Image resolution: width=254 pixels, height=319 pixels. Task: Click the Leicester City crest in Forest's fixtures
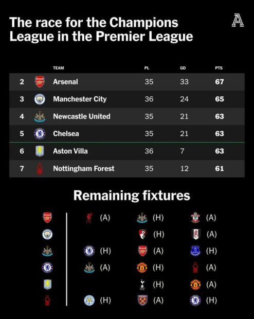pyautogui.click(x=89, y=300)
